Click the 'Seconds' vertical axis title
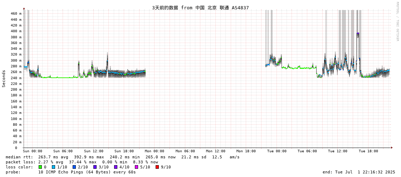Viewport: 401px width, 177px height. click(x=4, y=78)
